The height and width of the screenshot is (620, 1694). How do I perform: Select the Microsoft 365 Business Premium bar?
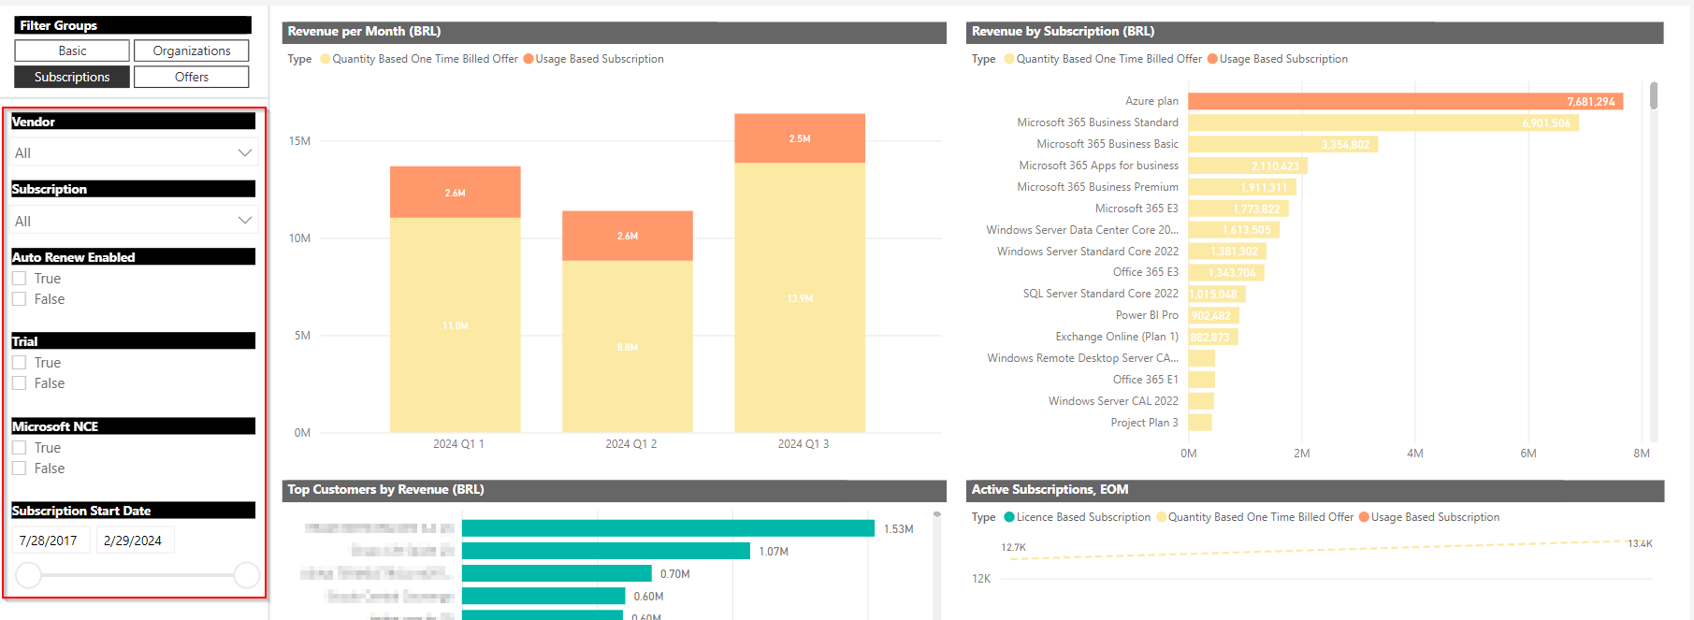pyautogui.click(x=1242, y=187)
